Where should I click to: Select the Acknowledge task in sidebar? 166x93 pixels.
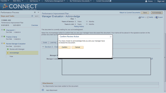(14, 53)
